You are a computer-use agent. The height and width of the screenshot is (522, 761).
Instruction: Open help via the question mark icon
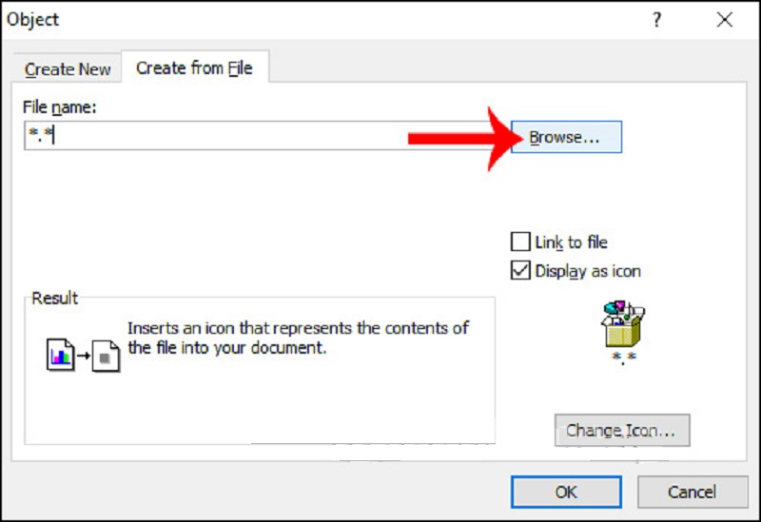656,20
